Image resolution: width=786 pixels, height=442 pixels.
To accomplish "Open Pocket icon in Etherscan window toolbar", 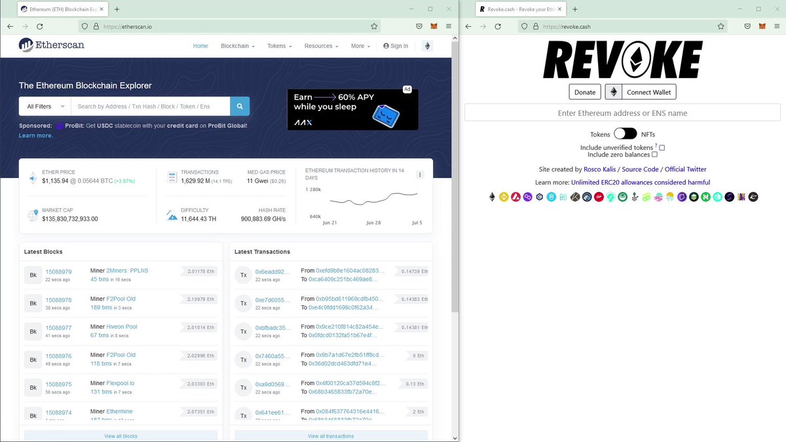I will (x=419, y=26).
